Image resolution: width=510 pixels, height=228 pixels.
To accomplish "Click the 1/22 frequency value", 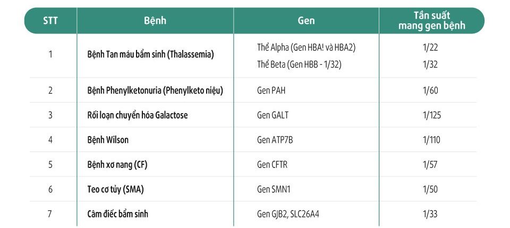I will click(x=430, y=47).
